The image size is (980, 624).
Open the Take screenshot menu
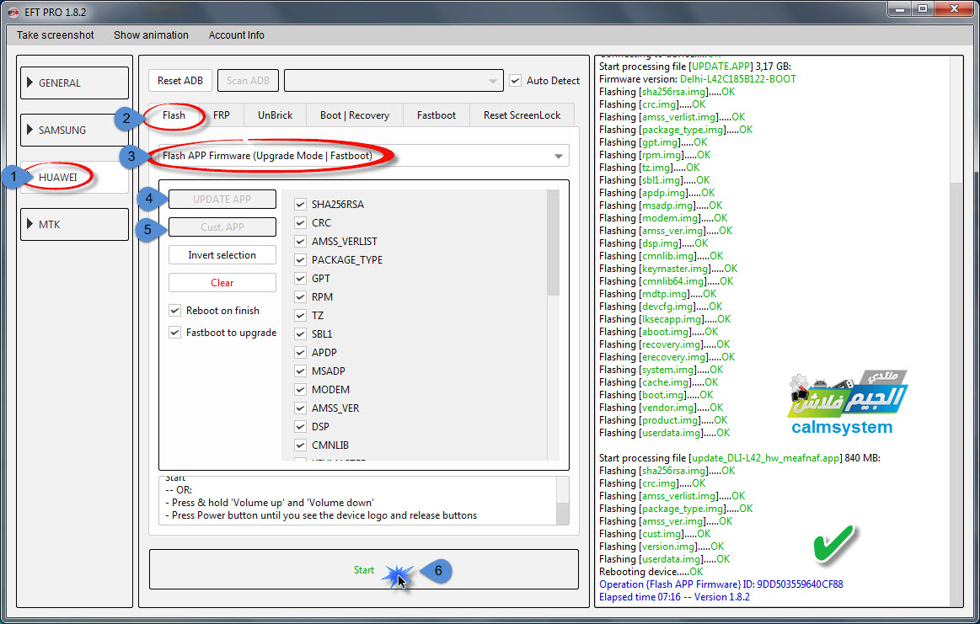pos(55,35)
